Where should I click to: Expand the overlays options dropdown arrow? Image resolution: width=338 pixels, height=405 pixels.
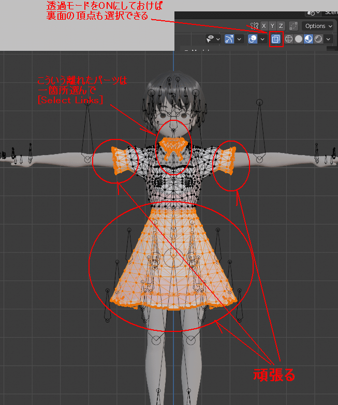click(262, 39)
